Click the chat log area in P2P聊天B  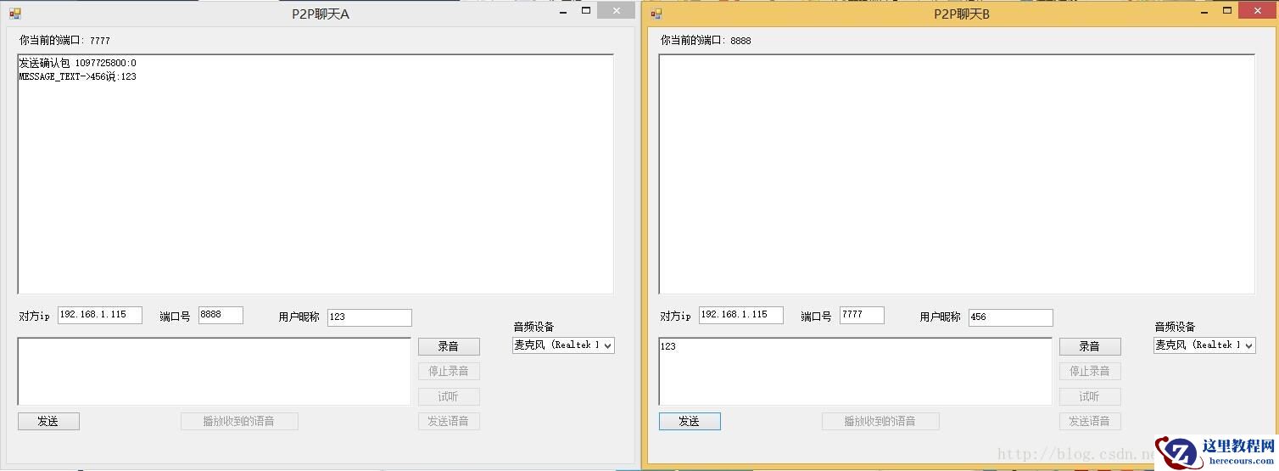tap(957, 175)
